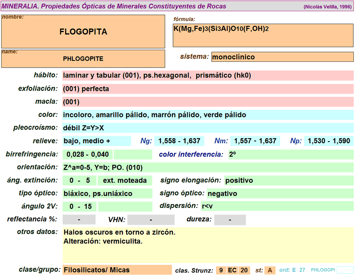Click the Np refractive index value
Image resolution: width=355 pixels, height=276 pixels.
(329, 141)
